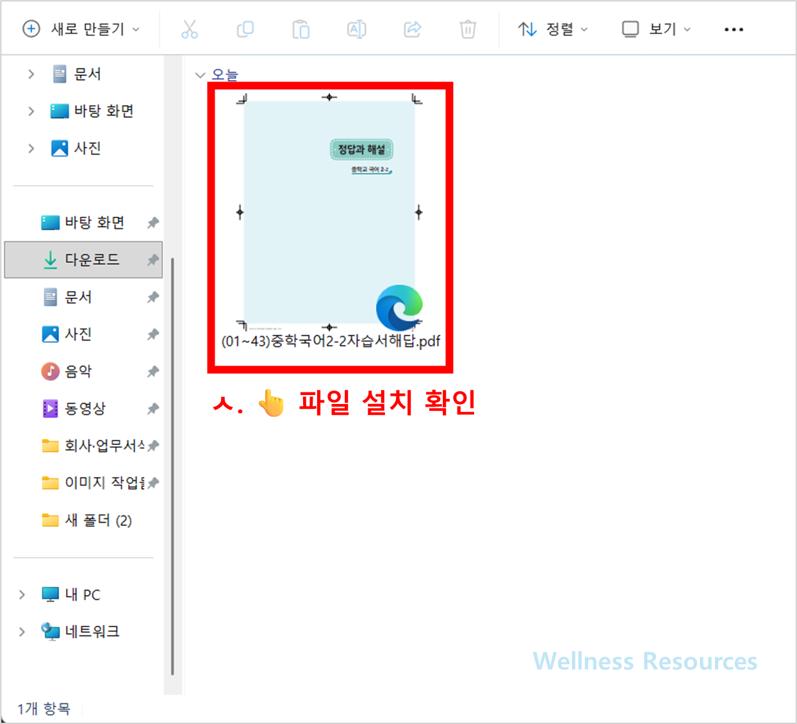The width and height of the screenshot is (797, 724).
Task: Click the 음악 music note icon
Action: [x=51, y=371]
